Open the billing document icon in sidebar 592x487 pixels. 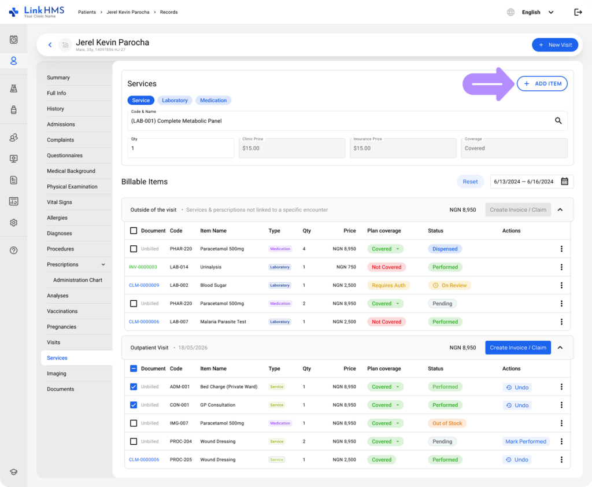(x=14, y=180)
